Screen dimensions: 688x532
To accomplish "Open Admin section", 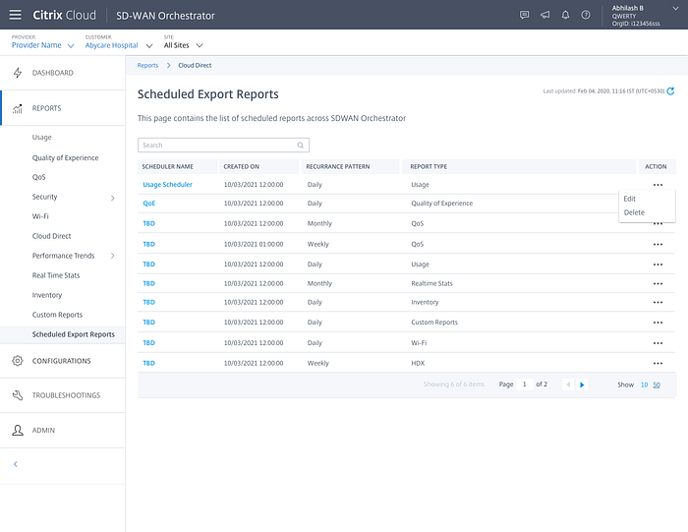I will (43, 430).
